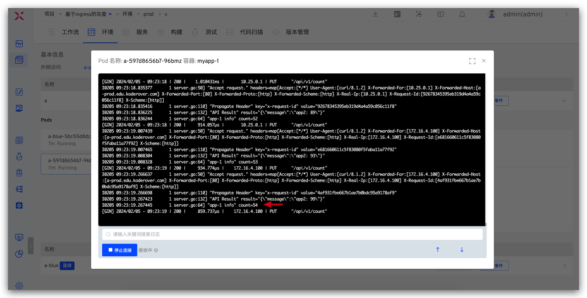Click the settings gear in left sidebar
This screenshot has height=298, width=587.
click(x=19, y=286)
